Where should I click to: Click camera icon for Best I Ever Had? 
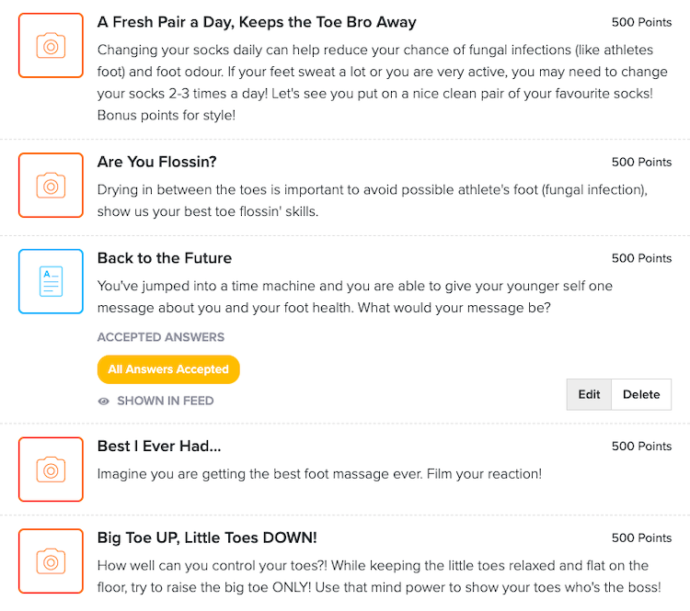pos(51,470)
